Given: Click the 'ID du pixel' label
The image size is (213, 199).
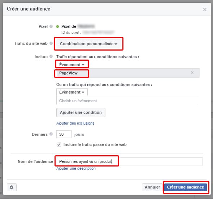Looking at the screenshot, I should pyautogui.click(x=71, y=33).
